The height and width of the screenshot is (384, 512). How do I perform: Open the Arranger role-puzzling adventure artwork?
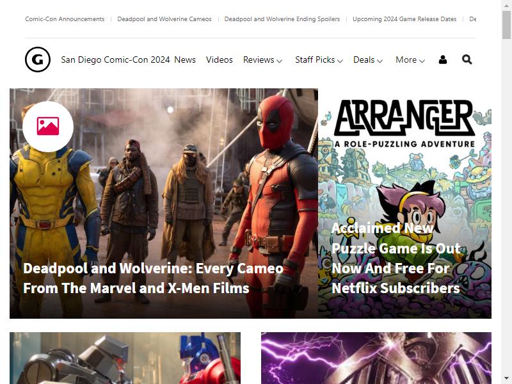(404, 204)
